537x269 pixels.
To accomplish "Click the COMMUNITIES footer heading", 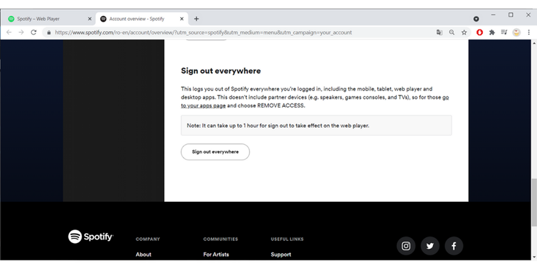I will [221, 239].
